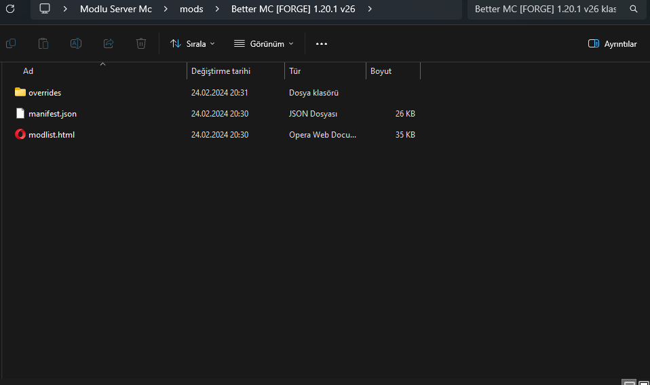Open the Görünüm view dropdown
The image size is (650, 385).
point(264,43)
